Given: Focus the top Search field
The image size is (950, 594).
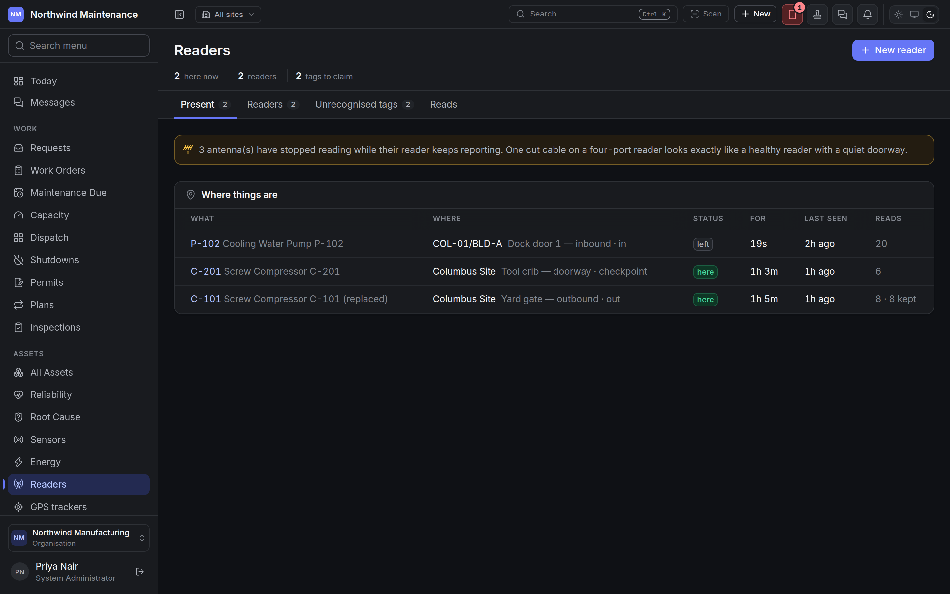Looking at the screenshot, I should (593, 14).
